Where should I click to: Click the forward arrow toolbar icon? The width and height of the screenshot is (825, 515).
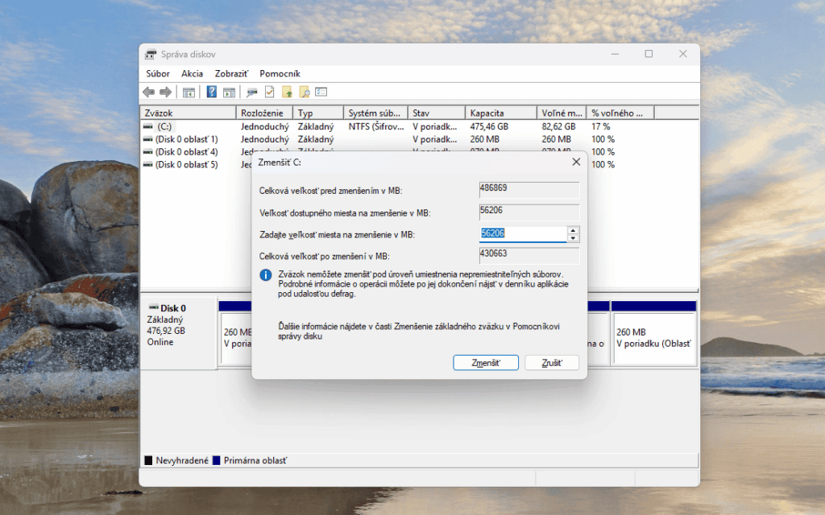tap(166, 93)
